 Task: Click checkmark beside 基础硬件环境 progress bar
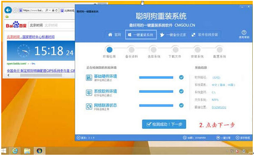coord(181,77)
